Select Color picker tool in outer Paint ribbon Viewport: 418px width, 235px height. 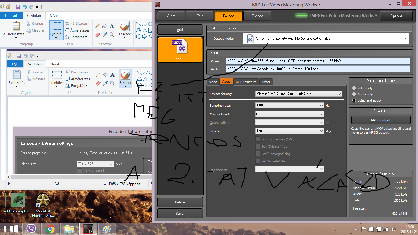click(105, 35)
